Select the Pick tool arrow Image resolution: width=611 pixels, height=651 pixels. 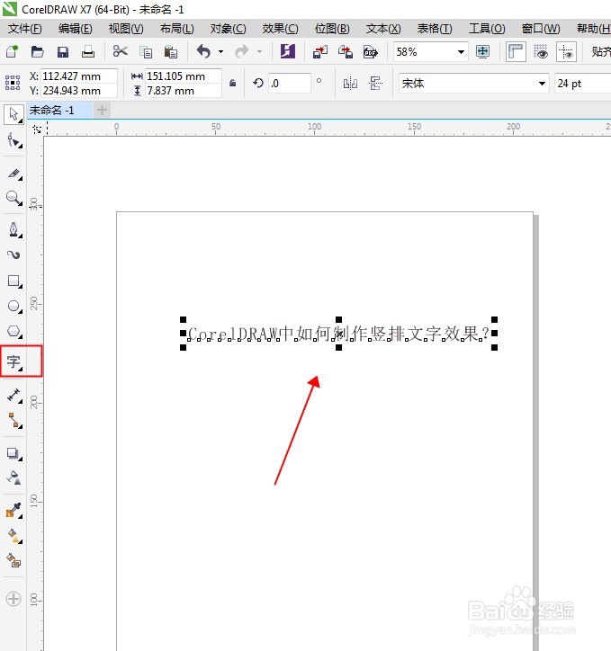coord(13,114)
